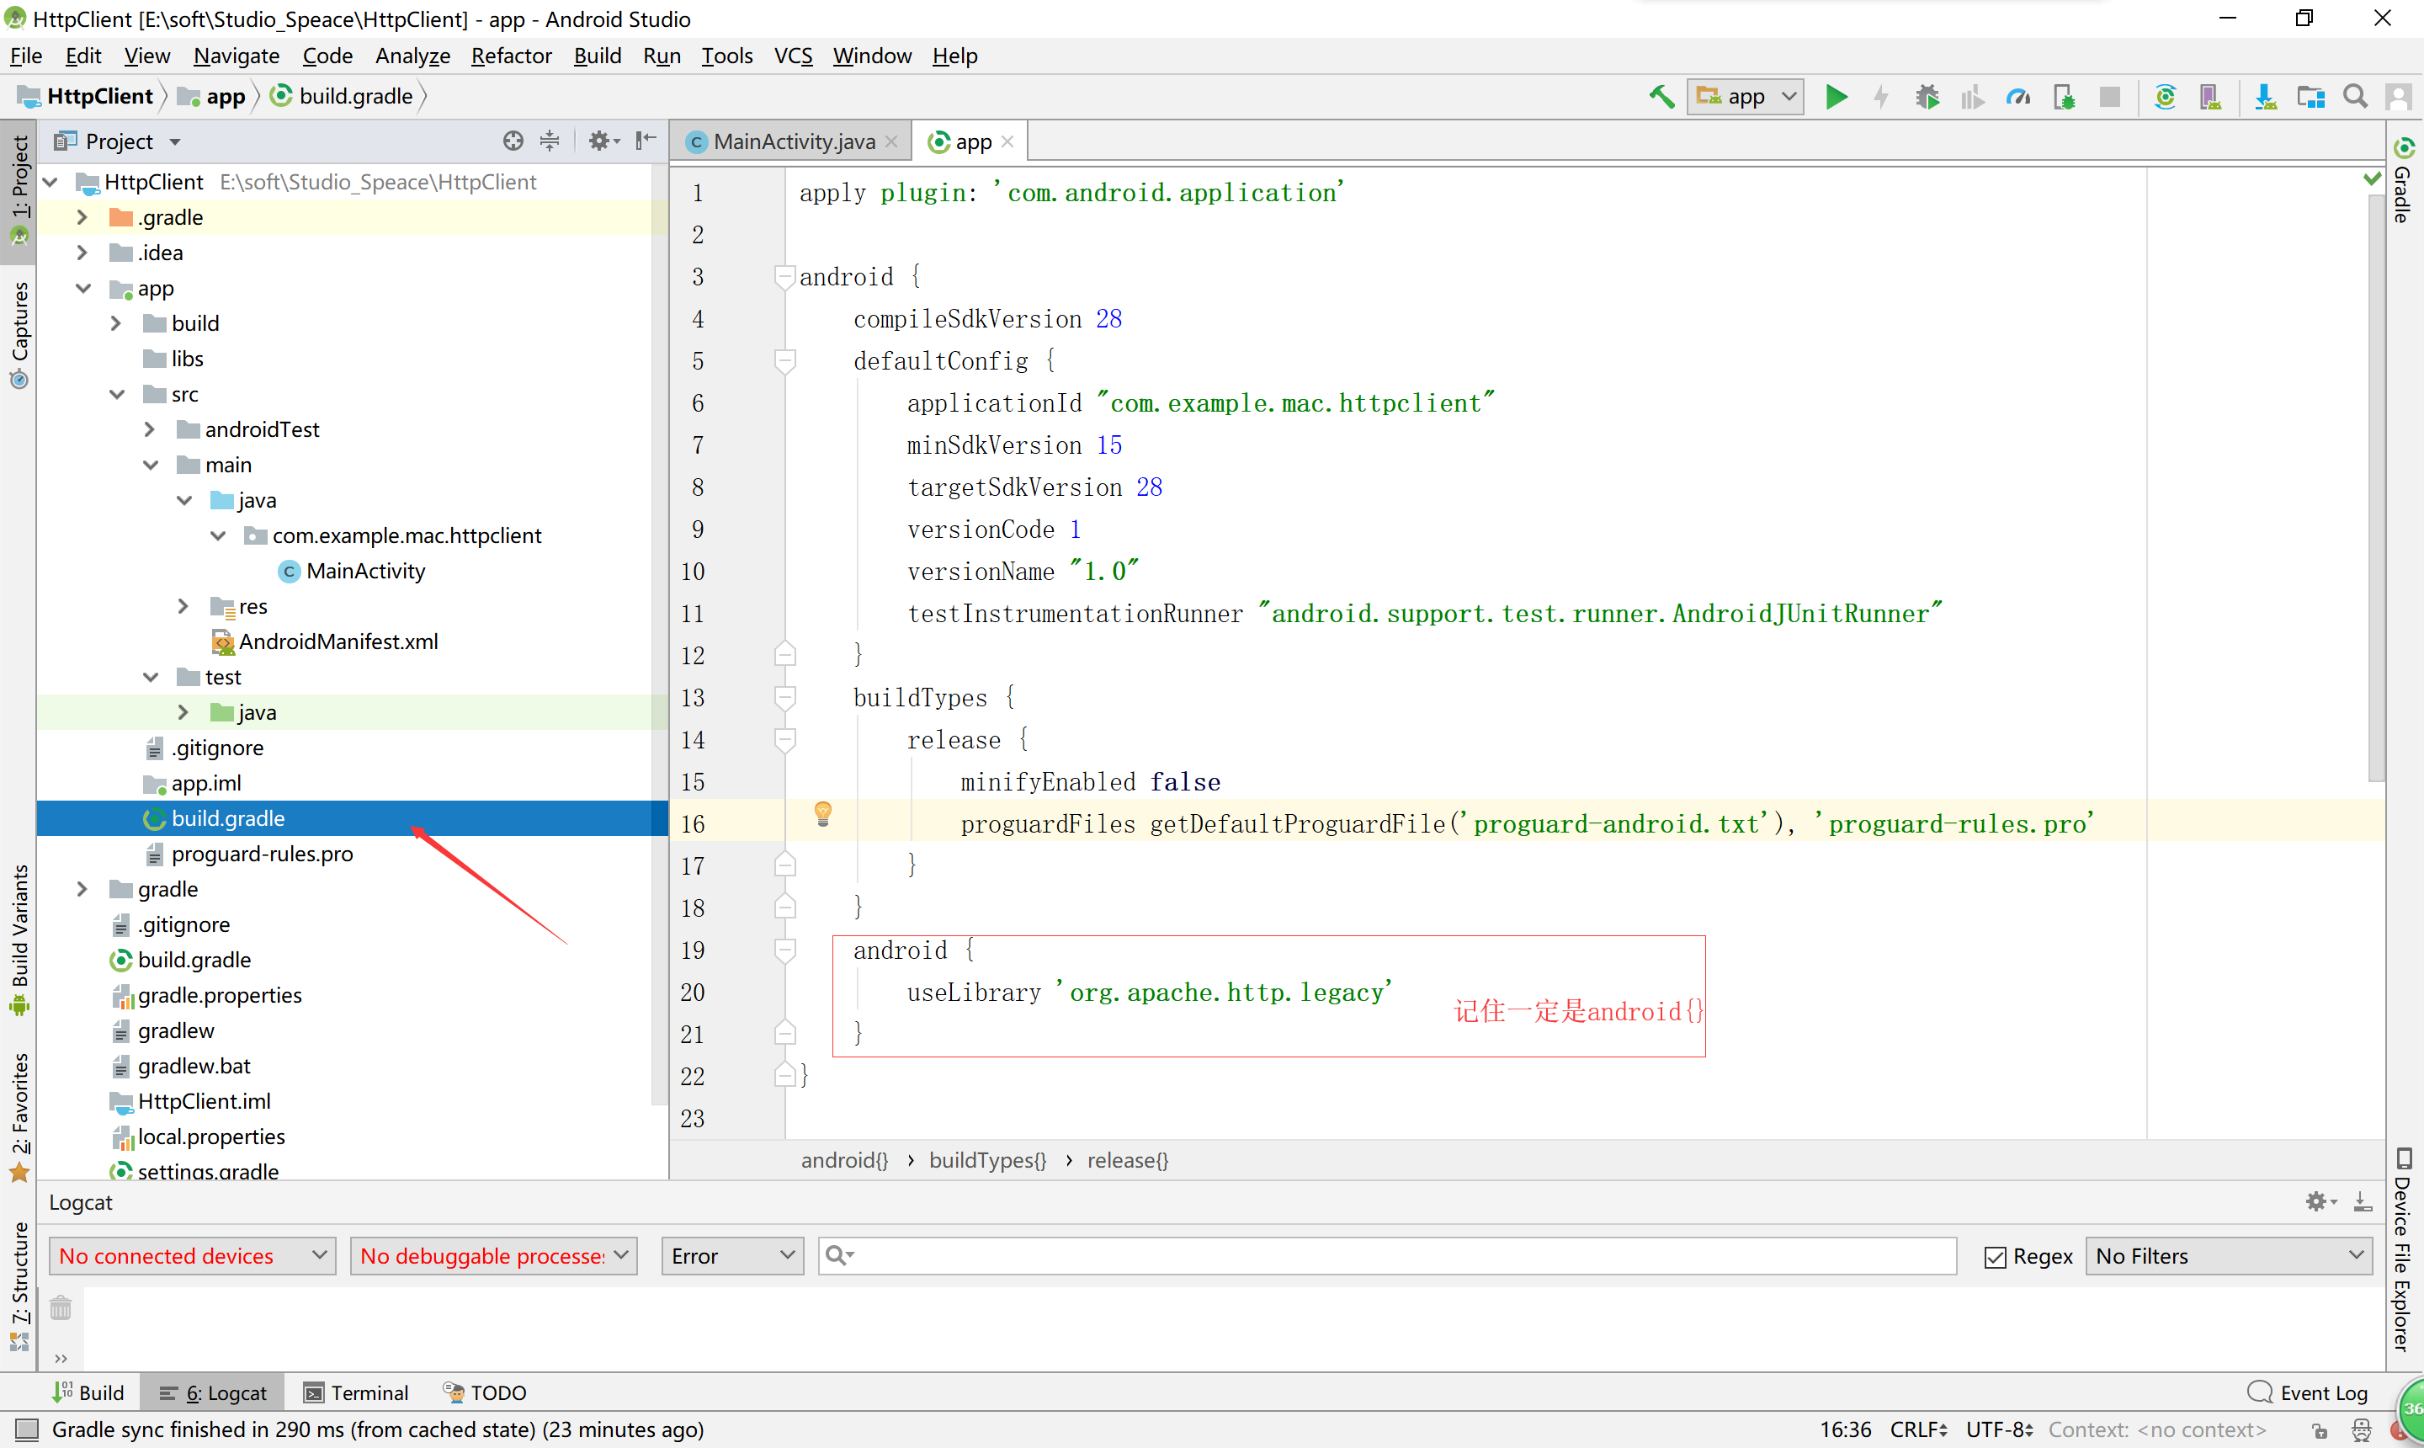The image size is (2424, 1448).
Task: Click the Search Everywhere magnifier icon
Action: (2355, 97)
